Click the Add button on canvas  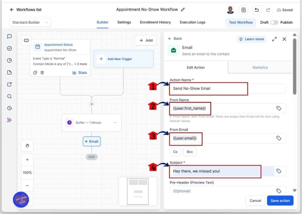(146, 40)
